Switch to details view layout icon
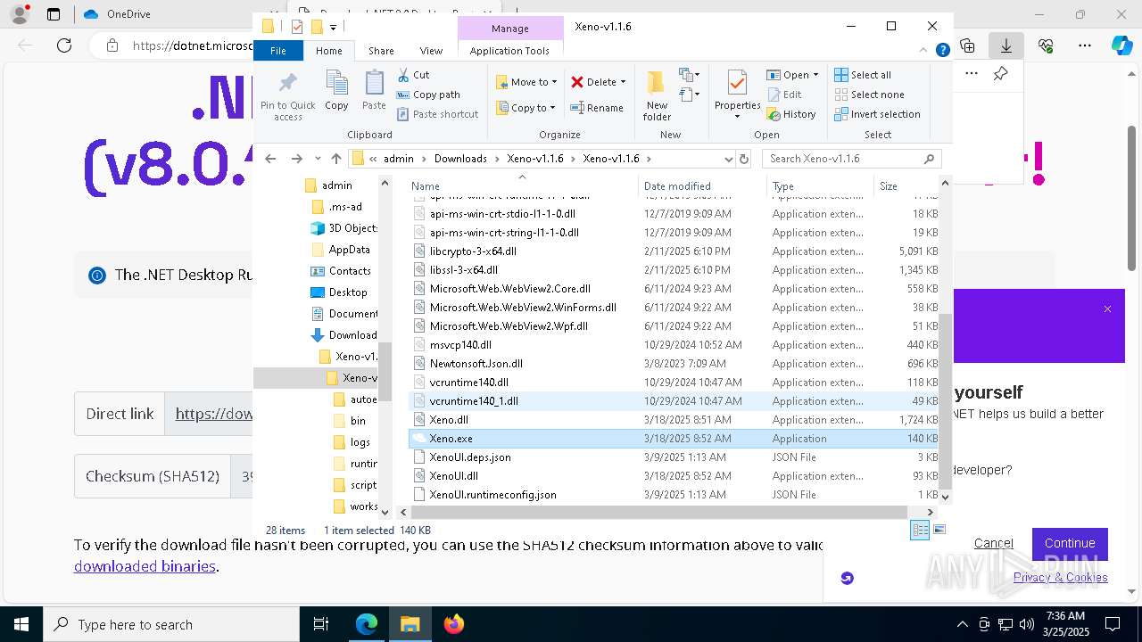This screenshot has width=1142, height=642. pyautogui.click(x=920, y=530)
